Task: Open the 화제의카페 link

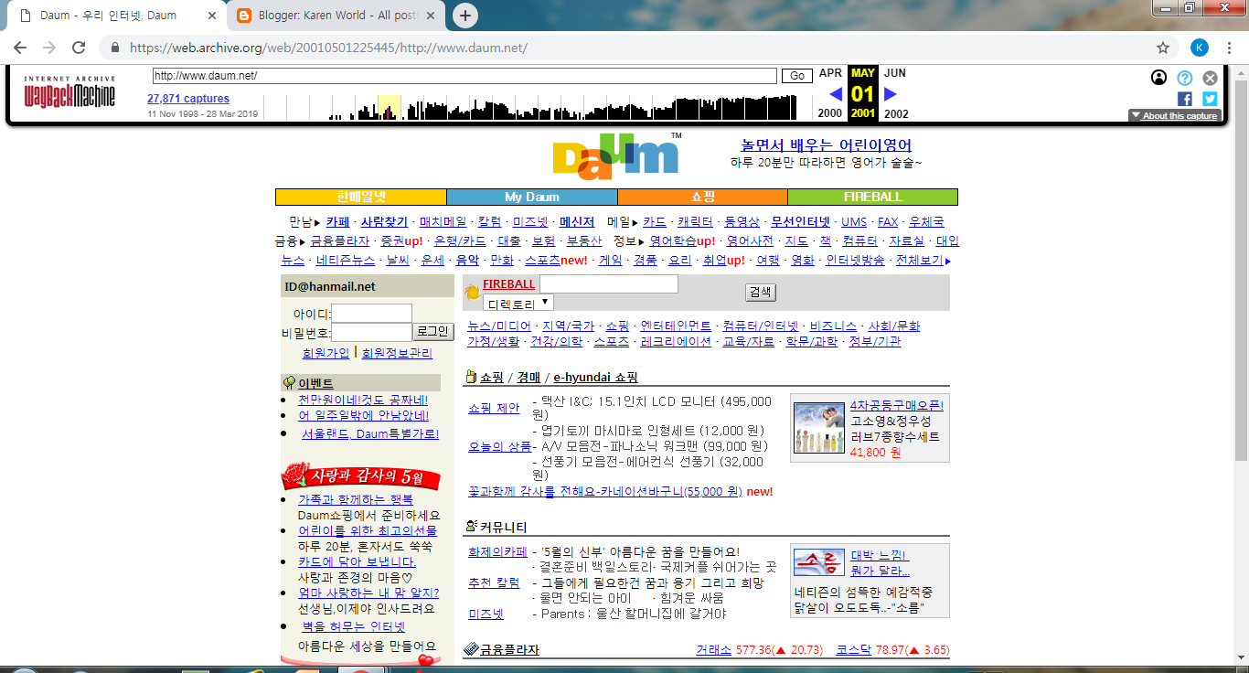Action: click(497, 552)
